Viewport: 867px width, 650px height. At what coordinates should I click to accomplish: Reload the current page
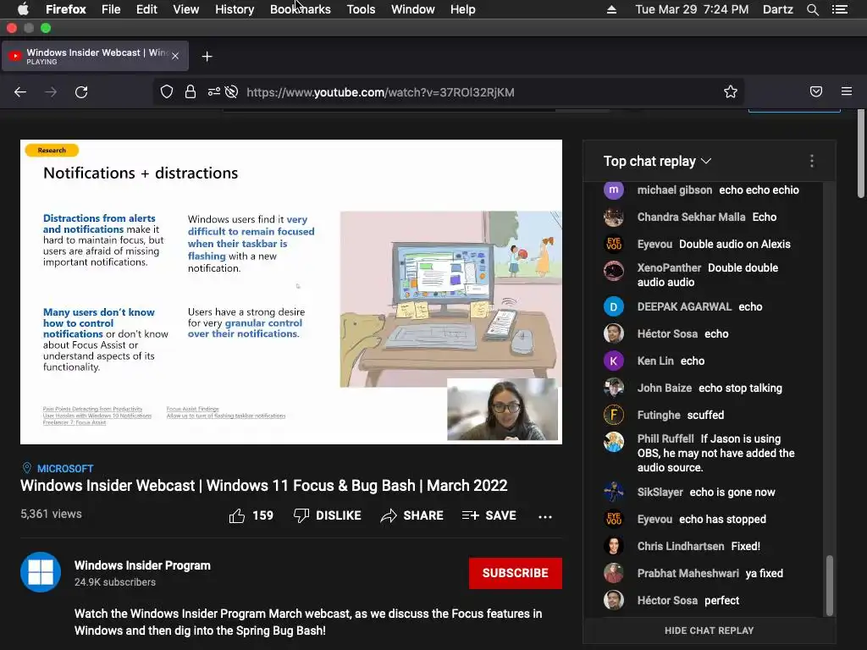click(x=81, y=91)
